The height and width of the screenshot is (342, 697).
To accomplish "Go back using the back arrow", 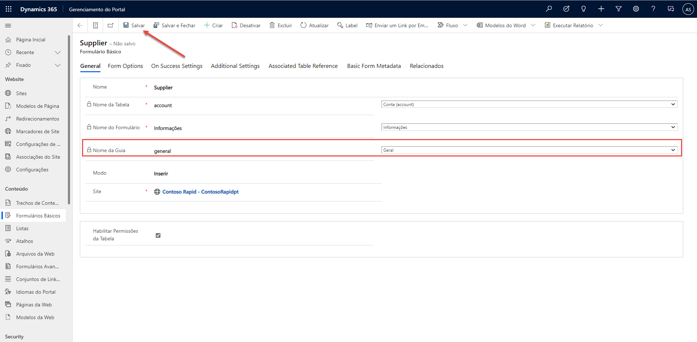I will (x=80, y=25).
